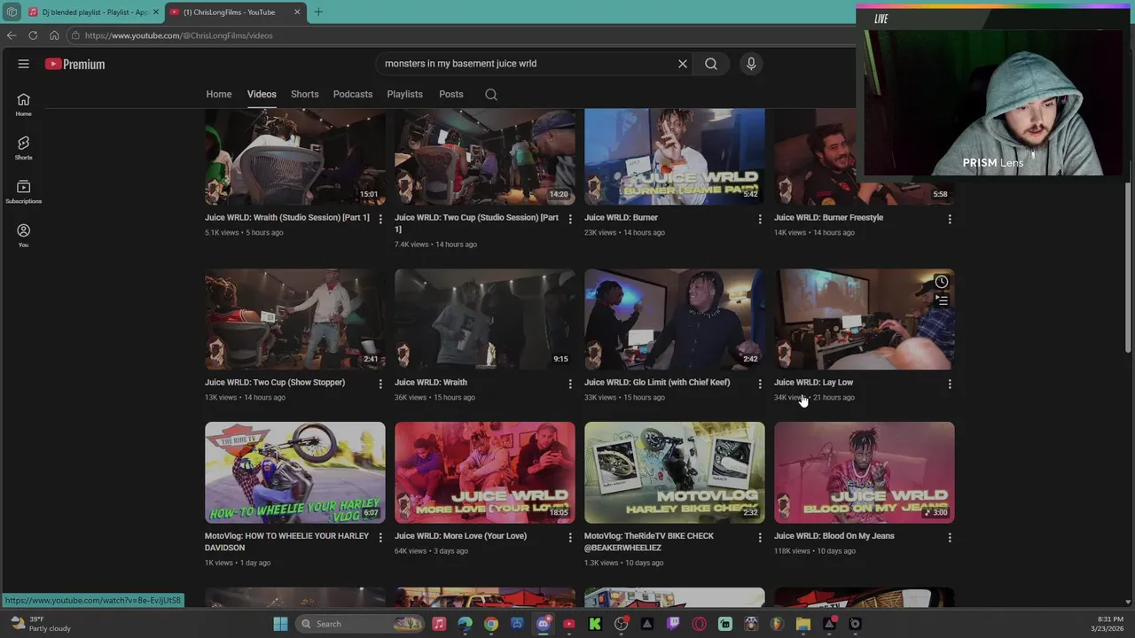Clear the search query with the X
1135x638 pixels.
pos(683,64)
